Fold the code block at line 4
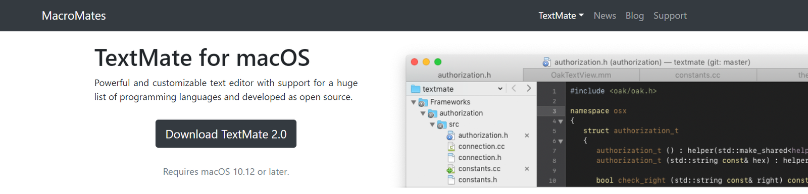This screenshot has width=808, height=194. pos(561,121)
